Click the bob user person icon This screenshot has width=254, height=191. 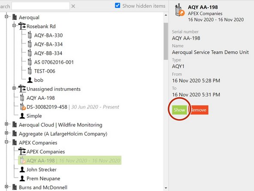(x=30, y=80)
